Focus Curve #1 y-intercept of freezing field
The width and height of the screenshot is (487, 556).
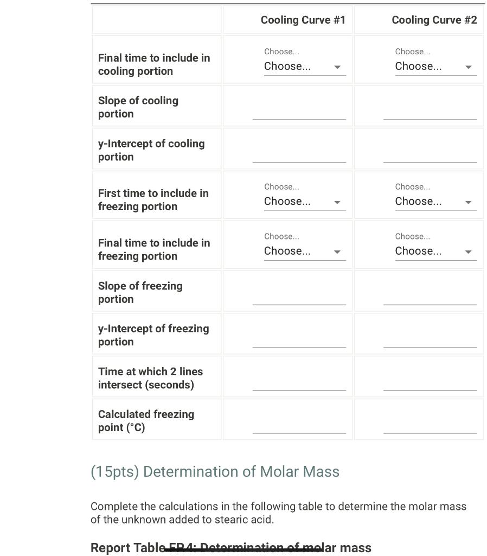tap(299, 340)
